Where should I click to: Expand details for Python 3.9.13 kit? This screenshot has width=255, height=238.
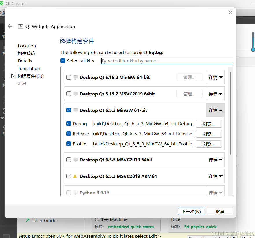tap(215, 193)
